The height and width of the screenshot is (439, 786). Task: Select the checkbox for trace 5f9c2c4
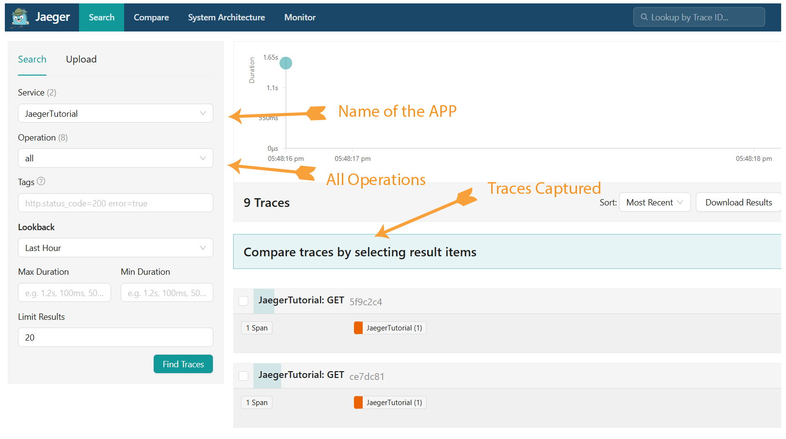click(243, 301)
